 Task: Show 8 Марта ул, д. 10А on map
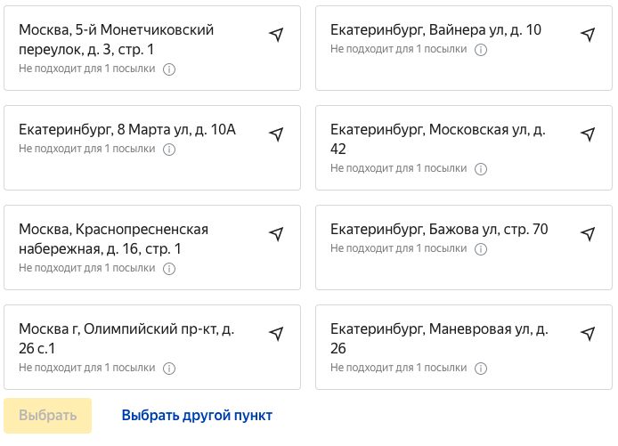(x=276, y=134)
